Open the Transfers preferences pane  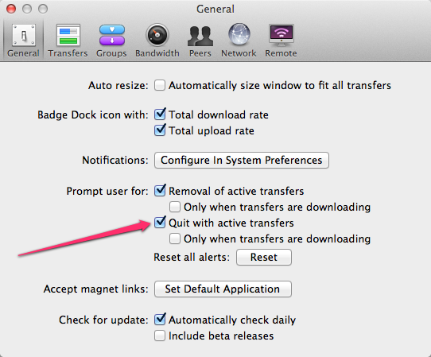(x=68, y=41)
